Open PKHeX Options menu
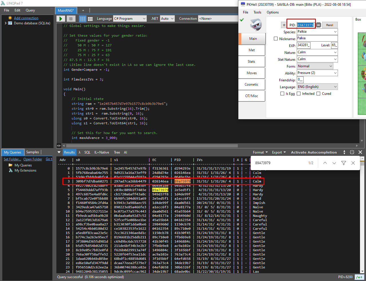This screenshot has width=366, height=281. pyautogui.click(x=272, y=12)
